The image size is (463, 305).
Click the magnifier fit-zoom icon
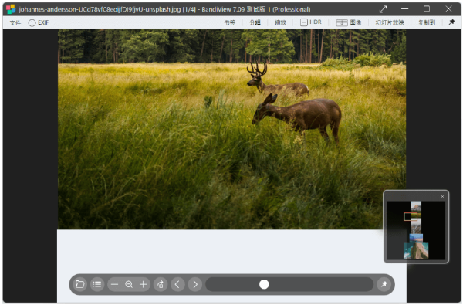tap(129, 284)
